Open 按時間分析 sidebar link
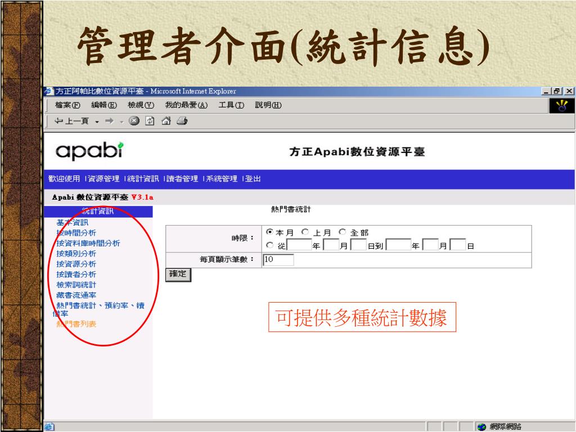The image size is (576, 432). click(x=76, y=233)
